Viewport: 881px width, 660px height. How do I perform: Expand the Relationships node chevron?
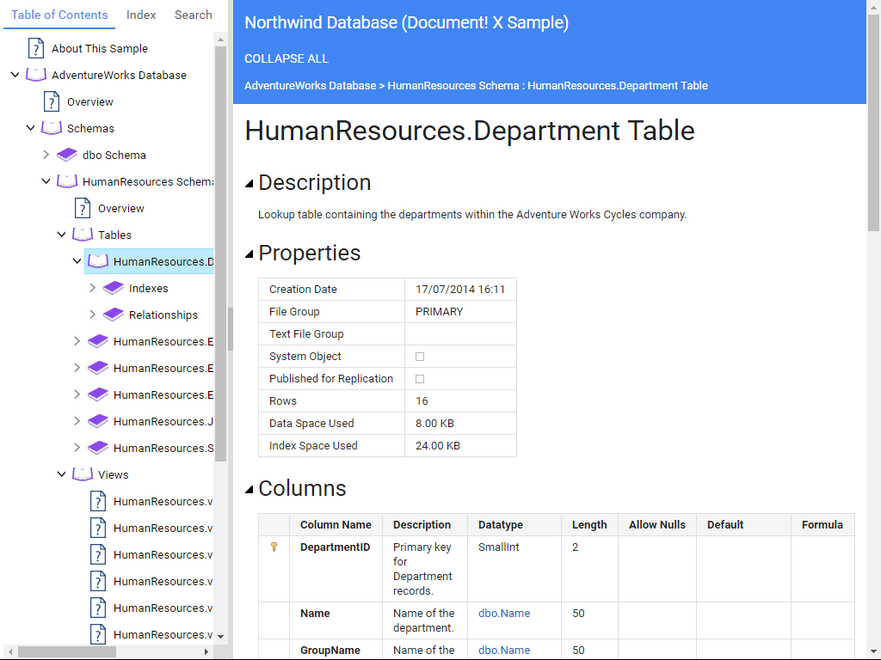point(93,315)
